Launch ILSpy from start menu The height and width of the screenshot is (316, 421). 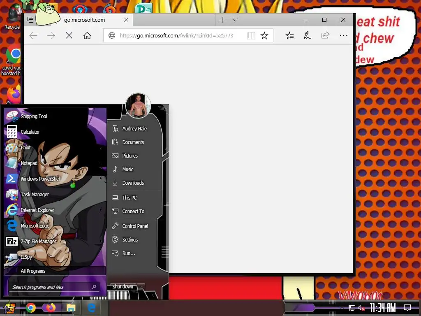[x=55, y=257]
